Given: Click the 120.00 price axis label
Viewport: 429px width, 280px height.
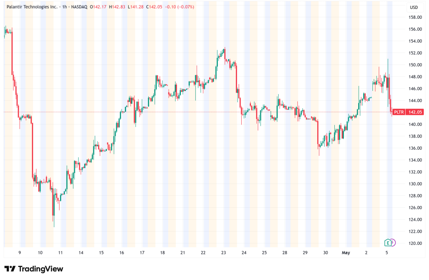Looking at the screenshot, I should (415, 244).
